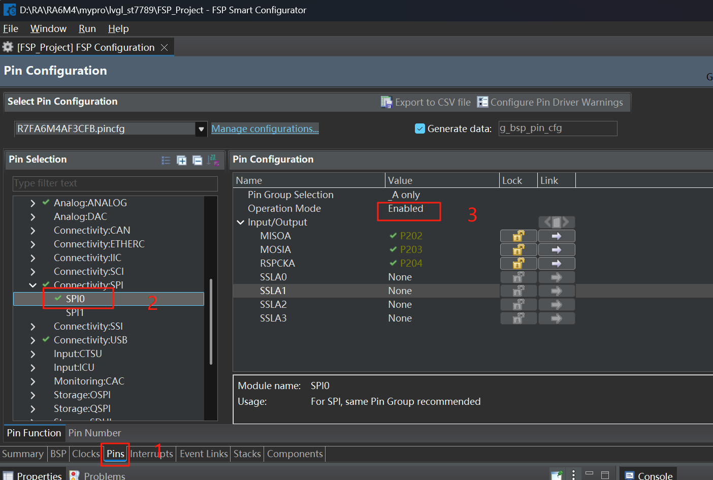Viewport: 713px width, 480px height.
Task: Click the Operation Mode value Enabled
Action: [406, 209]
